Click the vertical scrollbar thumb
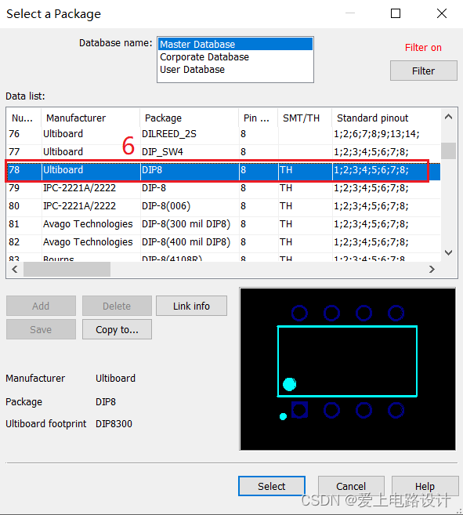The width and height of the screenshot is (463, 515). (x=449, y=151)
